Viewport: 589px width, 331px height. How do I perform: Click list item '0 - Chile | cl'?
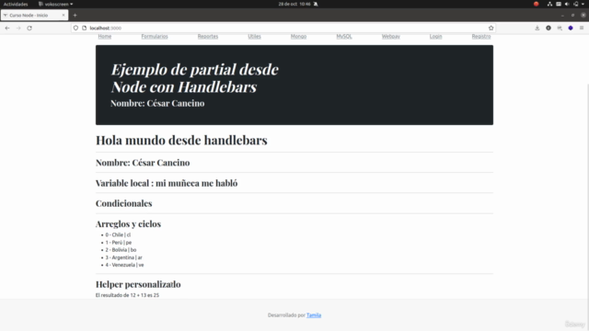pos(118,235)
